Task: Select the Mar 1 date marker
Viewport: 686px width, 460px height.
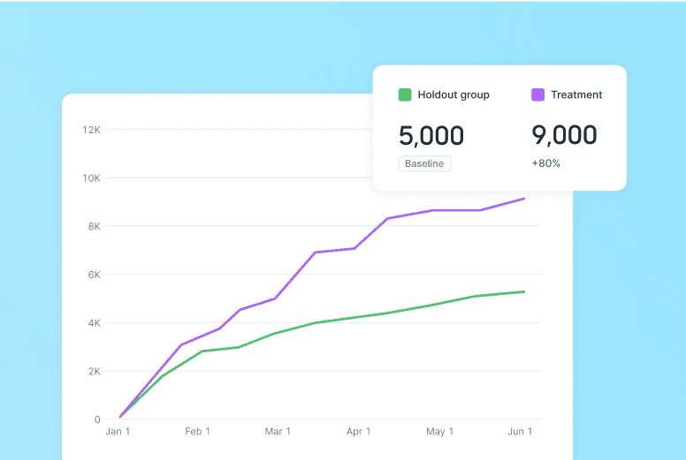Action: pyautogui.click(x=278, y=432)
